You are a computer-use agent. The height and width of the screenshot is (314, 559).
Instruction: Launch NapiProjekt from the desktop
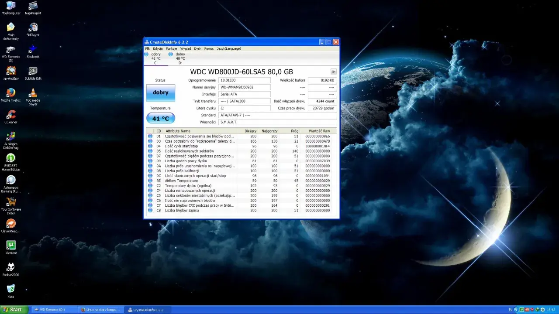33,8
